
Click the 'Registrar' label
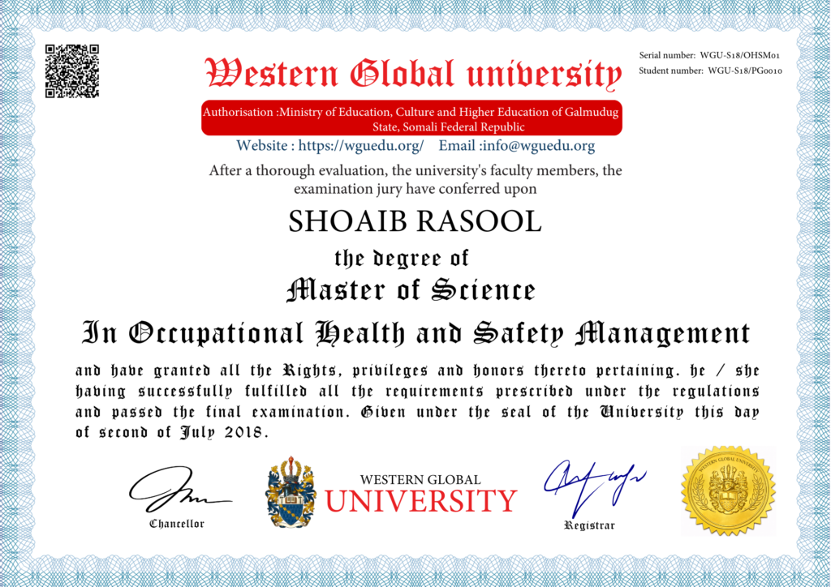[589, 525]
